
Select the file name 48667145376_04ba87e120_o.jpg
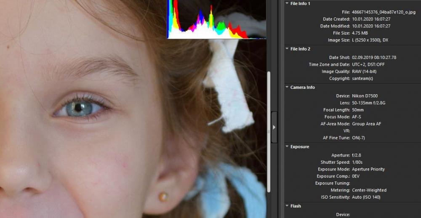[384, 12]
